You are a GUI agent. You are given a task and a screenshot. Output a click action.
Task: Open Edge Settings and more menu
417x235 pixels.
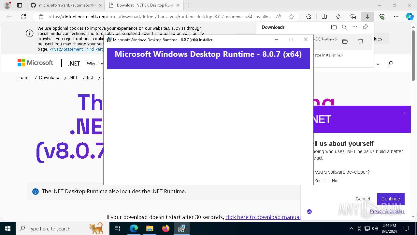(396, 17)
